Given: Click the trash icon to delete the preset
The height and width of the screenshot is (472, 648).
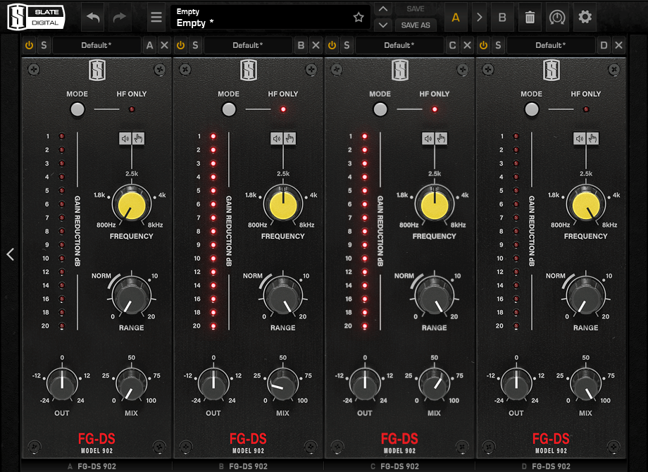Looking at the screenshot, I should (x=530, y=16).
